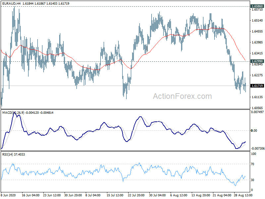Click the 30 Jul 04:00 time label
Screen dimensions: 265x199
tap(157, 195)
